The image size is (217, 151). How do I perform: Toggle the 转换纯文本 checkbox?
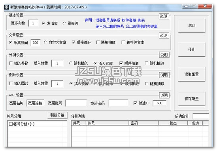(123, 42)
